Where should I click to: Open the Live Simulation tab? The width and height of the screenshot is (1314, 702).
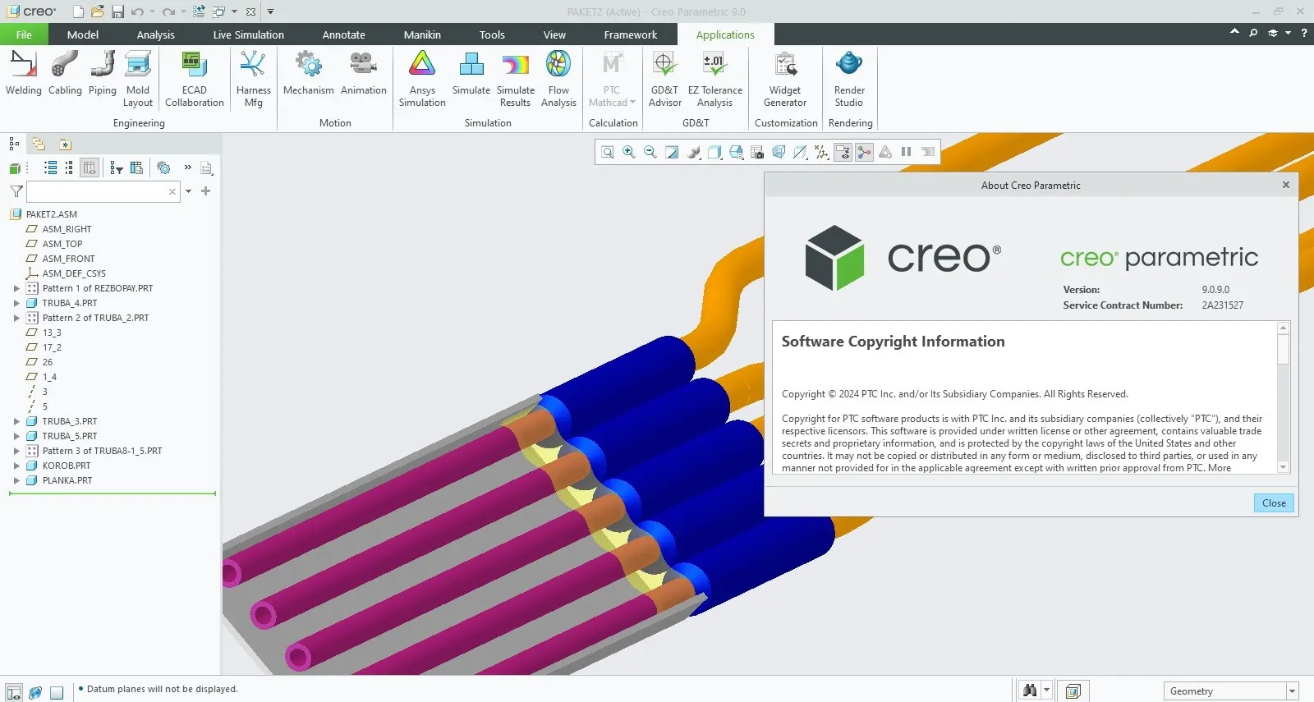pos(248,34)
